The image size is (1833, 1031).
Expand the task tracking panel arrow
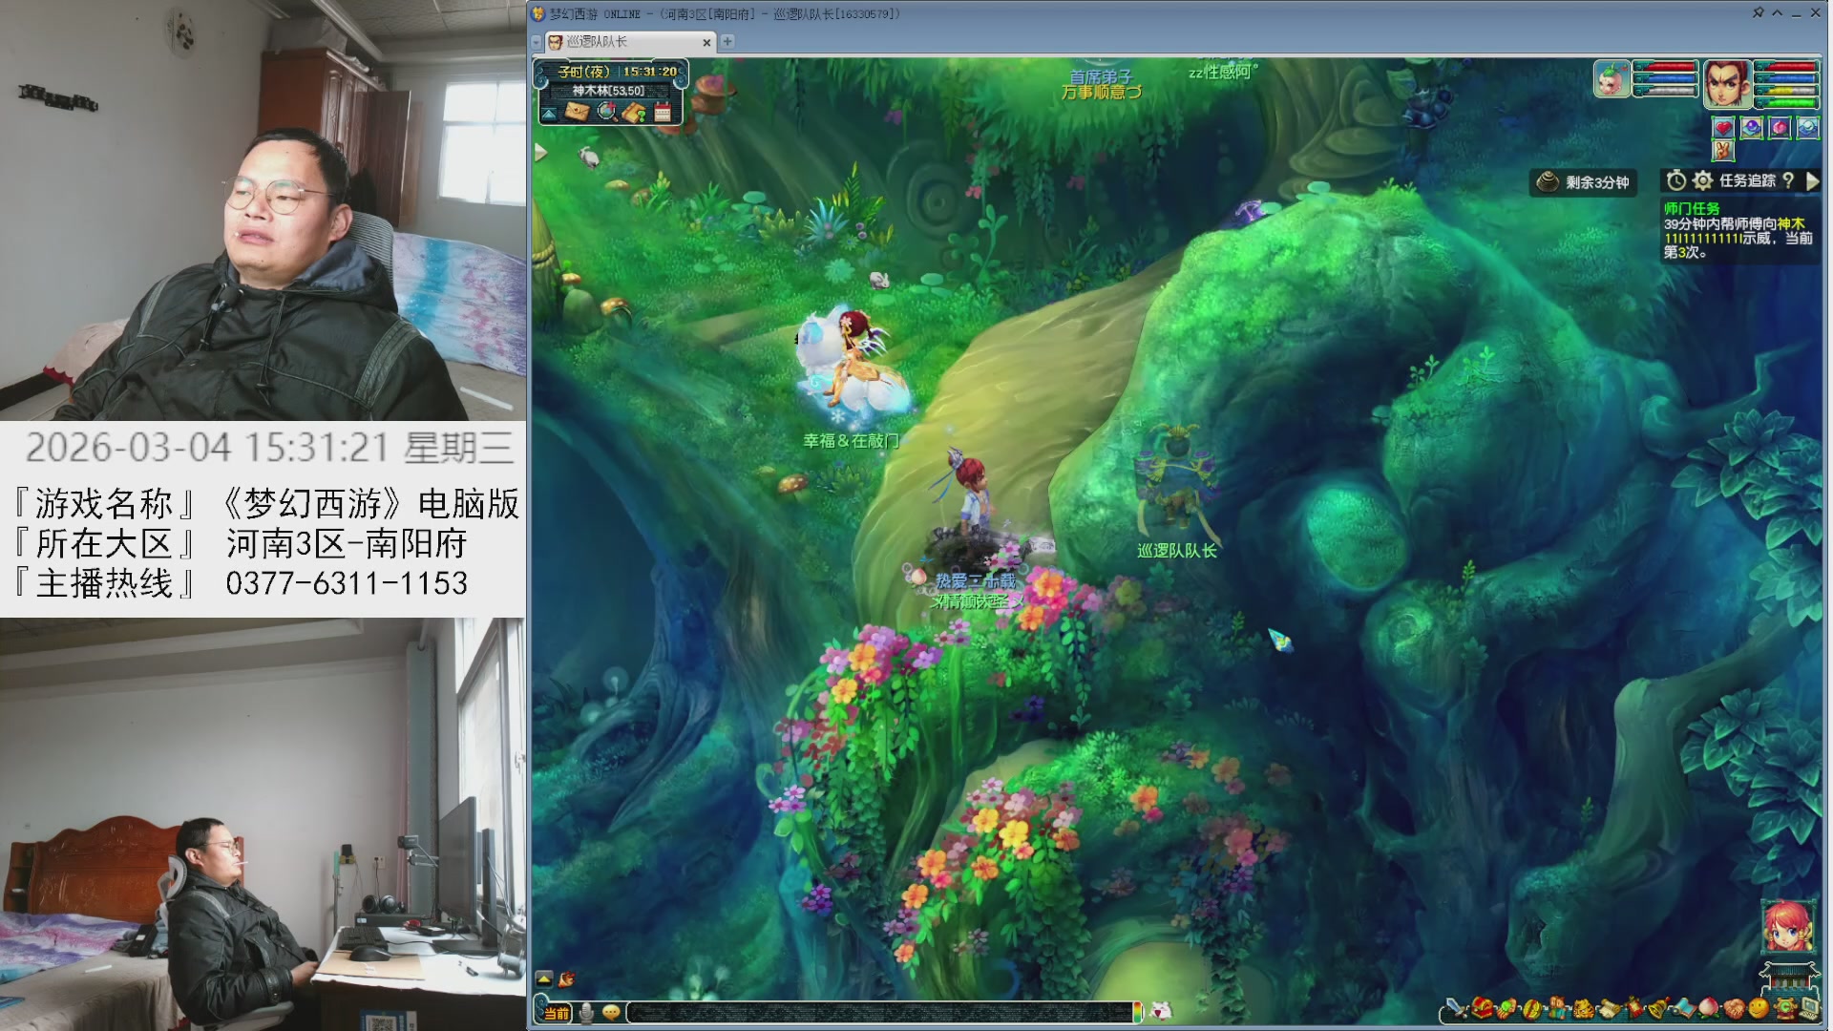1812,181
